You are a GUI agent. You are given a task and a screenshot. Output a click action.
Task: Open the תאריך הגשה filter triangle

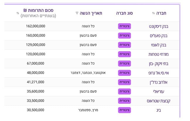[77, 13]
